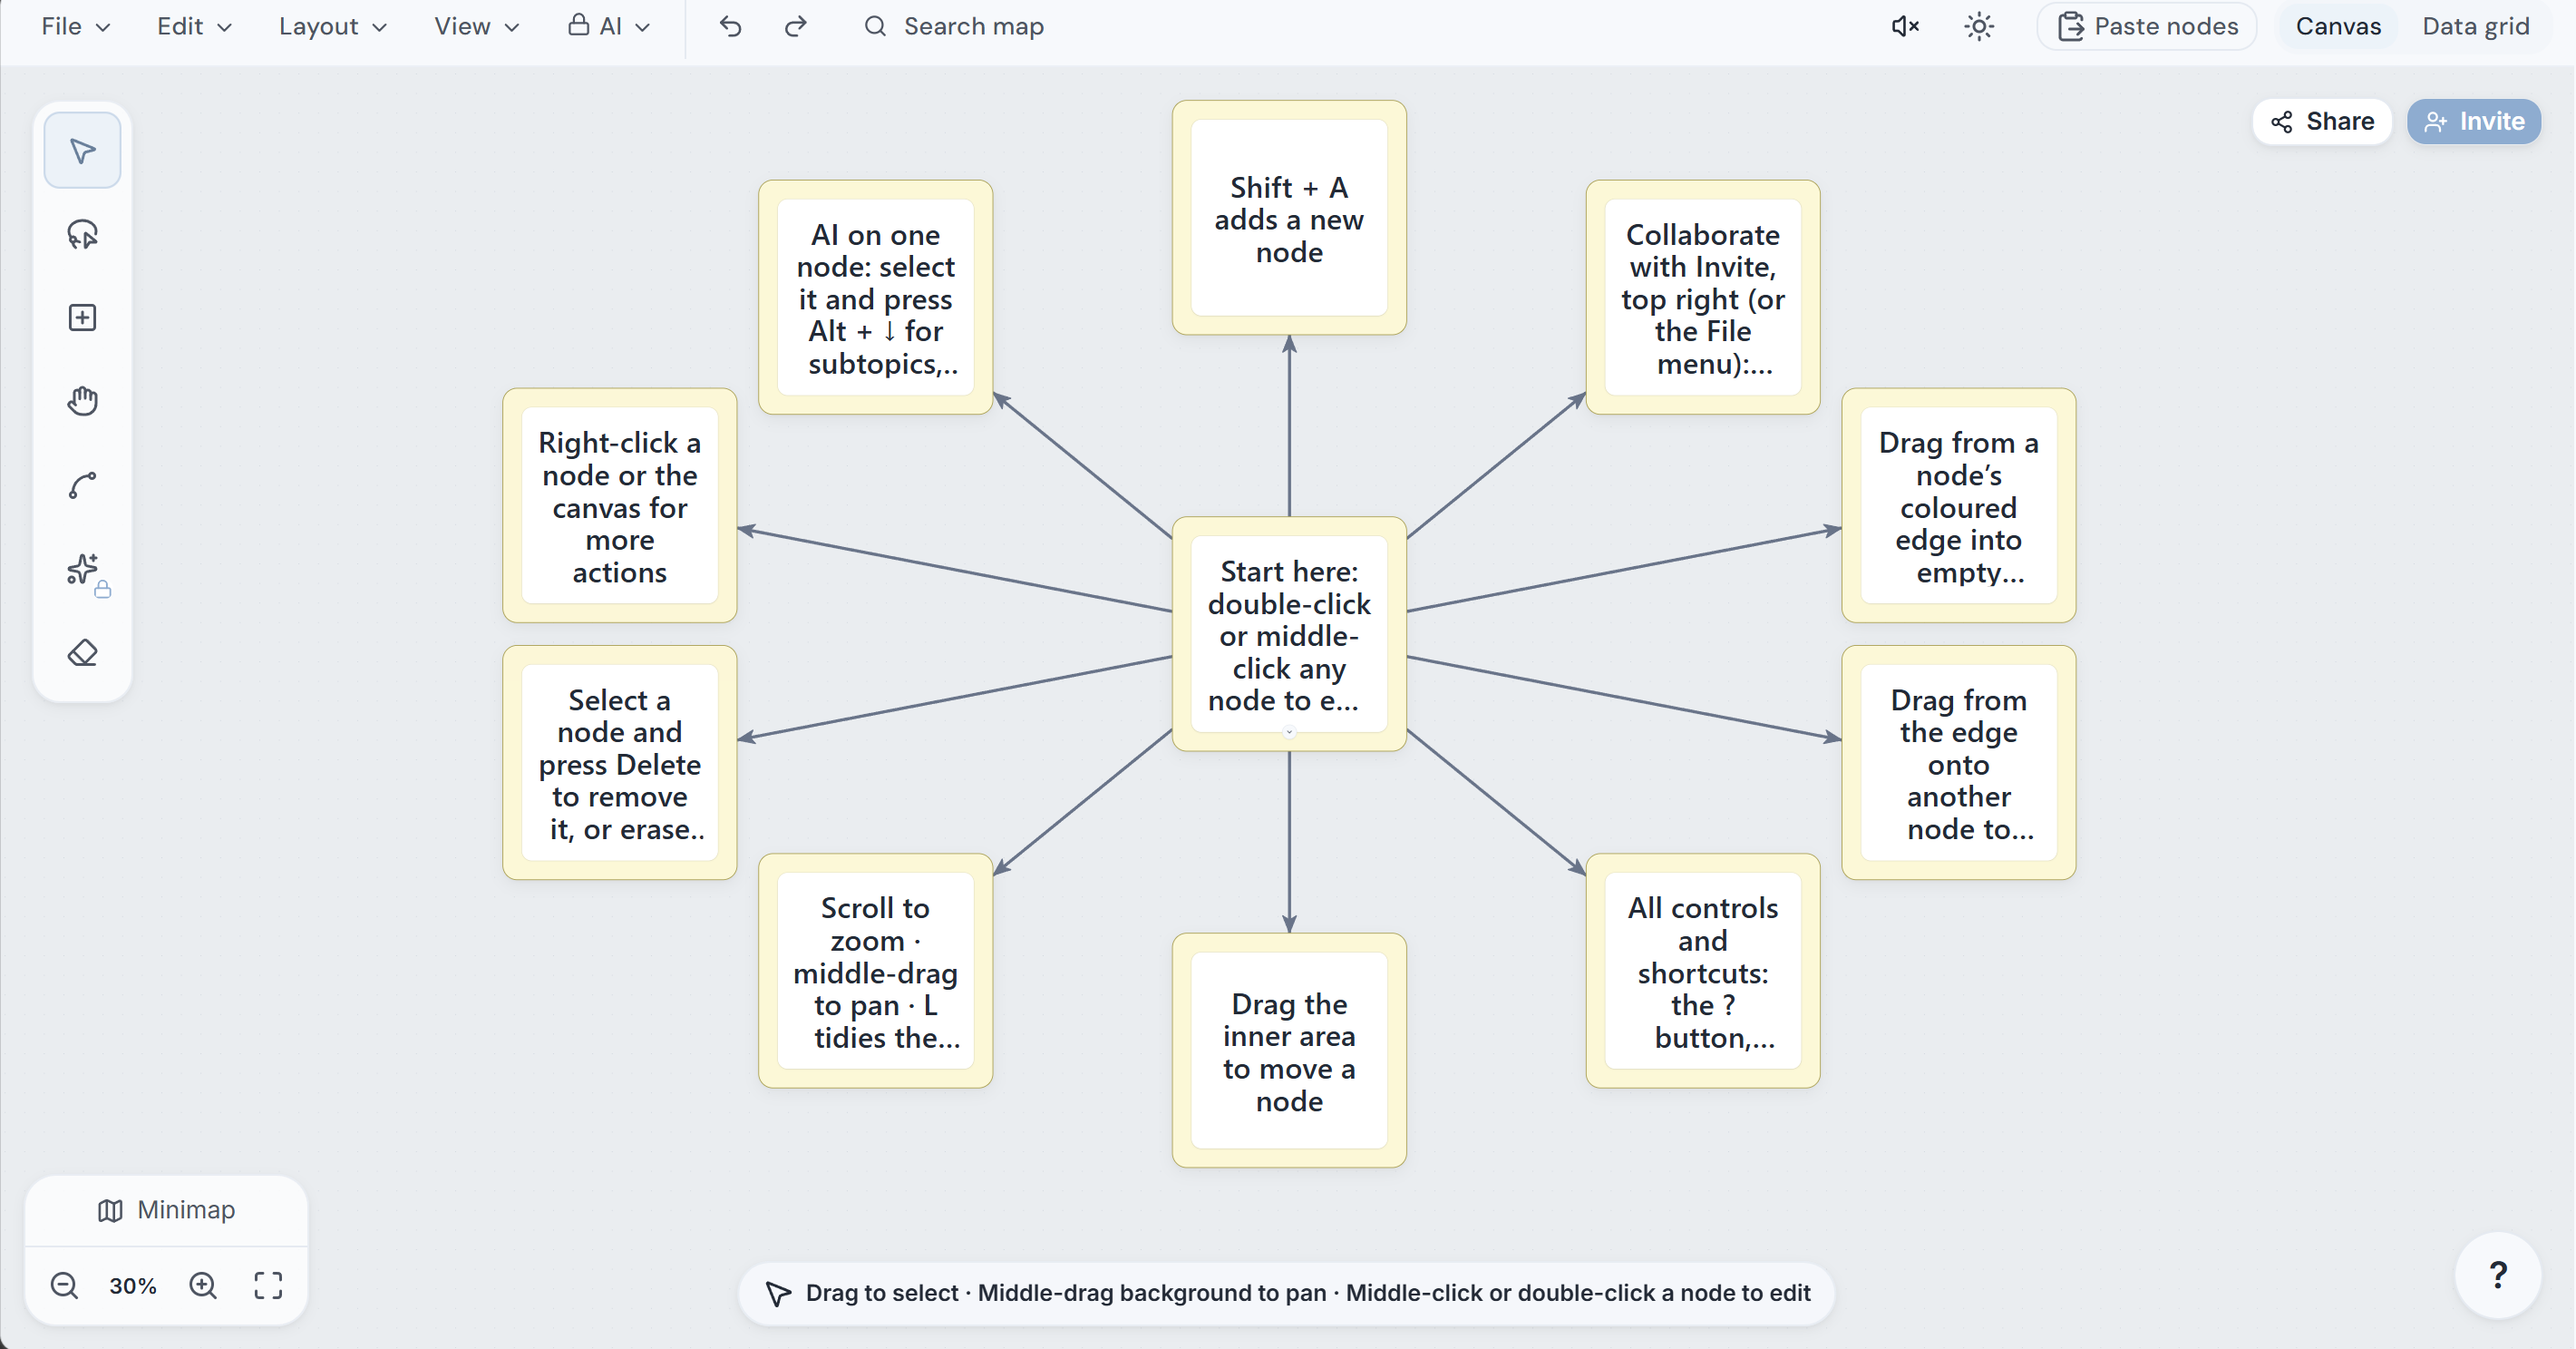Image resolution: width=2576 pixels, height=1349 pixels.
Task: Choose the lasso select tool
Action: (82, 234)
